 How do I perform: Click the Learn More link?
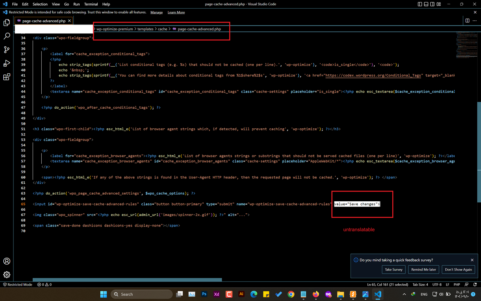pos(176,12)
